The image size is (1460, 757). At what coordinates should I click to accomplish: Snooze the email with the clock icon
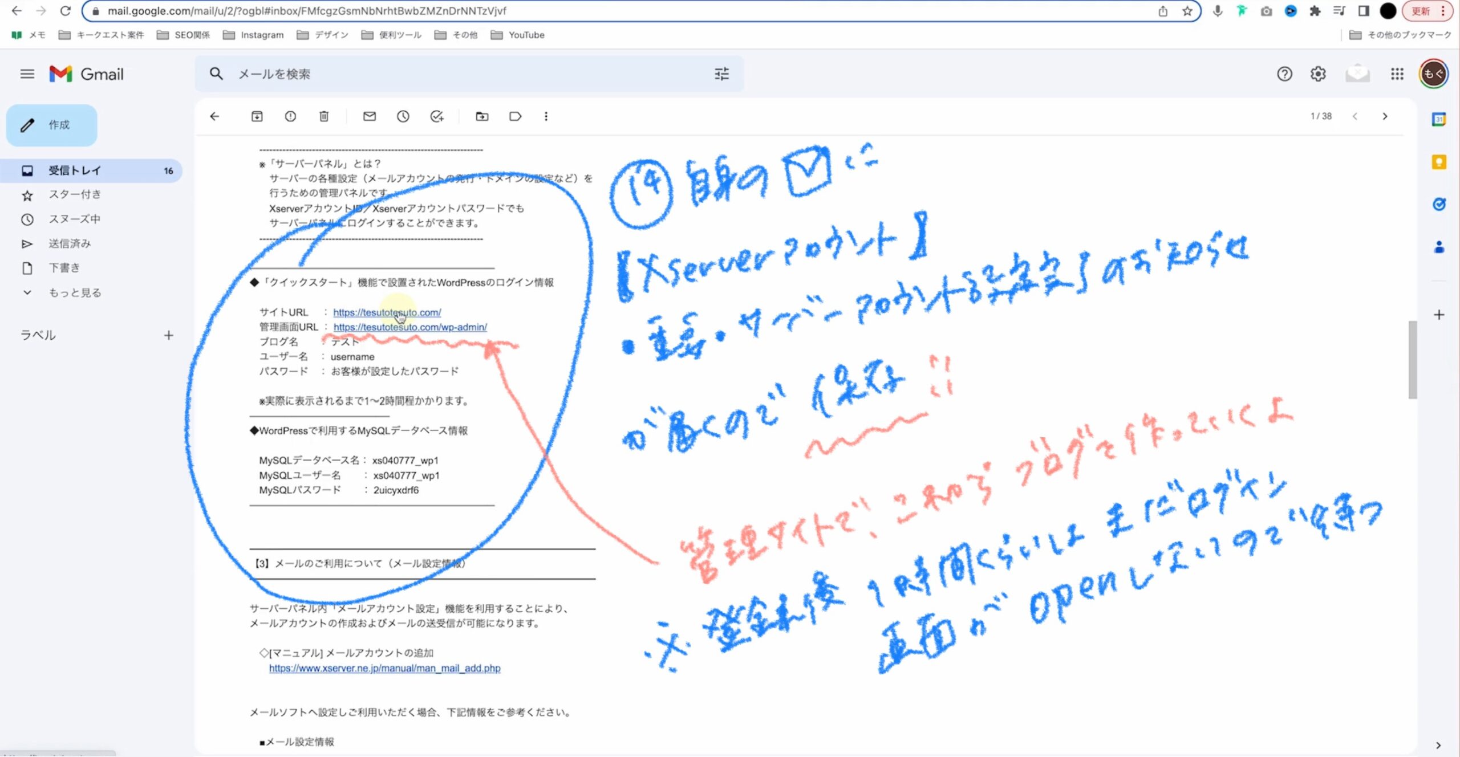click(403, 116)
